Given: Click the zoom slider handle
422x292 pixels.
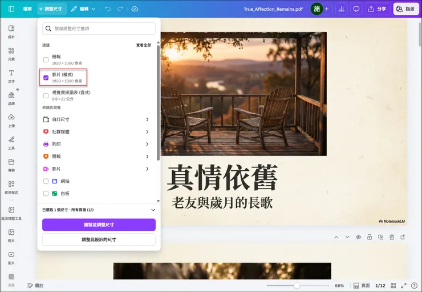Looking at the screenshot, I should 297,286.
